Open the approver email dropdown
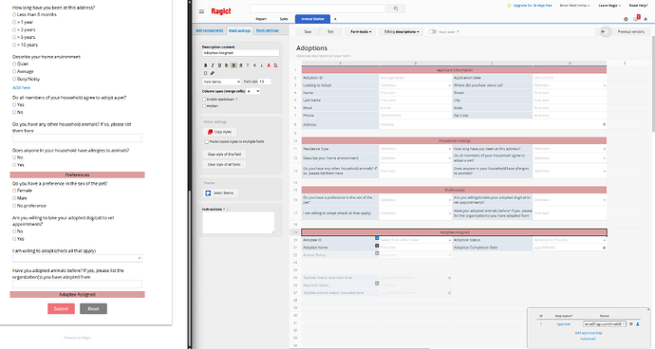 coord(605,324)
